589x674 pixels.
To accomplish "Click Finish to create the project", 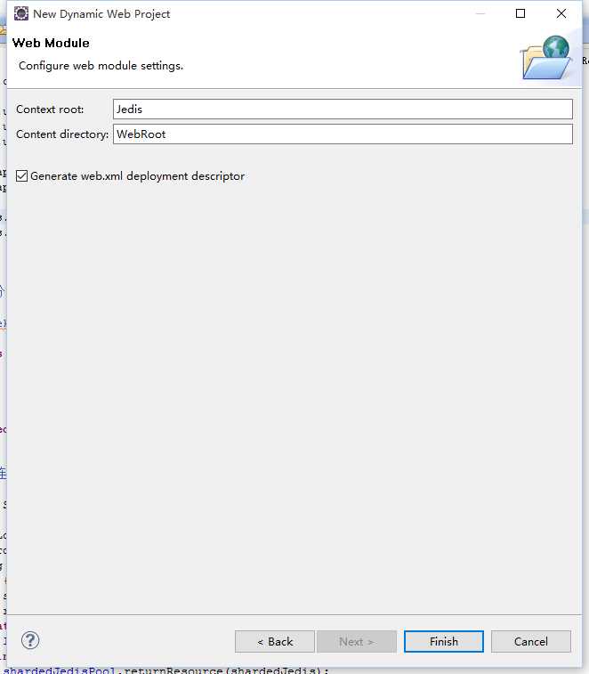I will tap(444, 641).
